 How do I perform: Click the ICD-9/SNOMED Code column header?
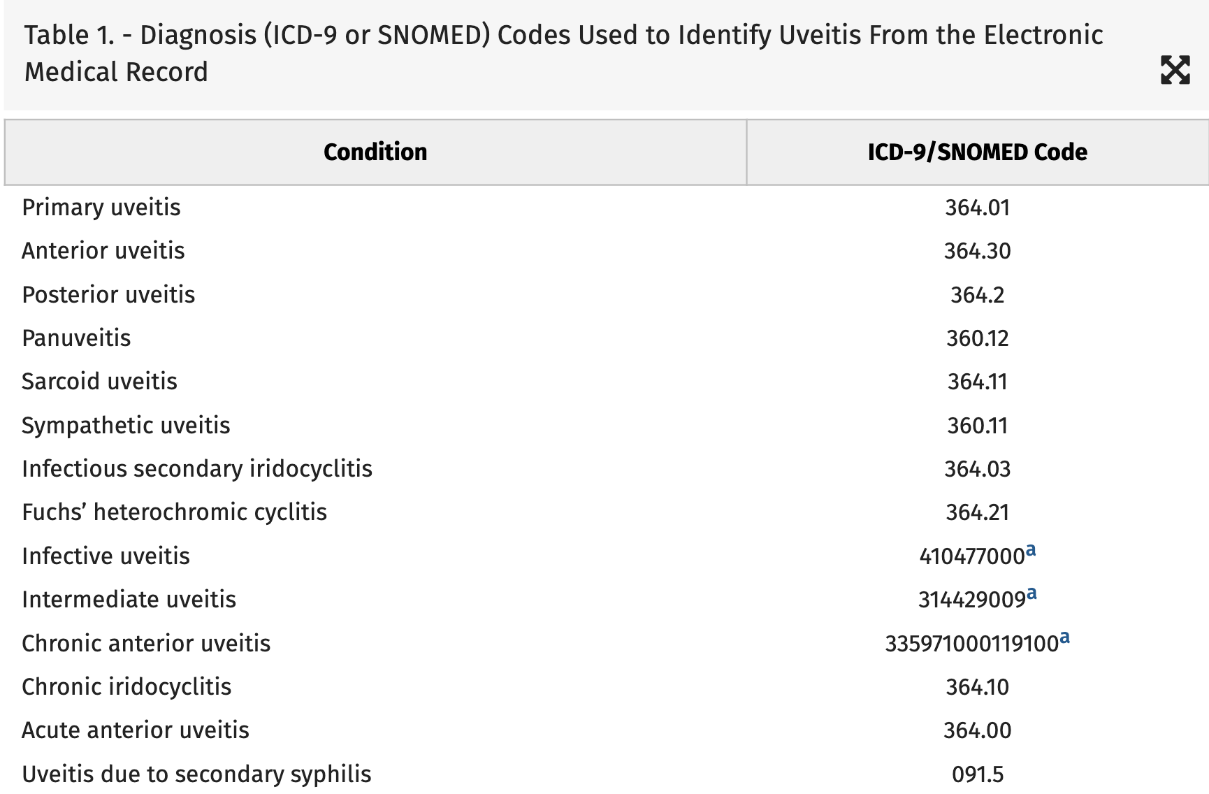pyautogui.click(x=977, y=152)
